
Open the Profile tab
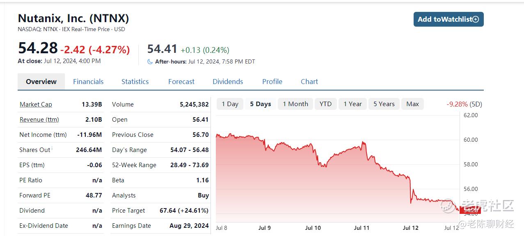pyautogui.click(x=272, y=82)
